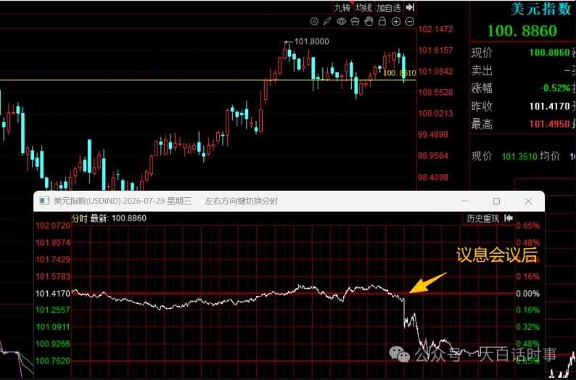Toggle the eye visibility icon
The image size is (576, 380).
(341, 21)
